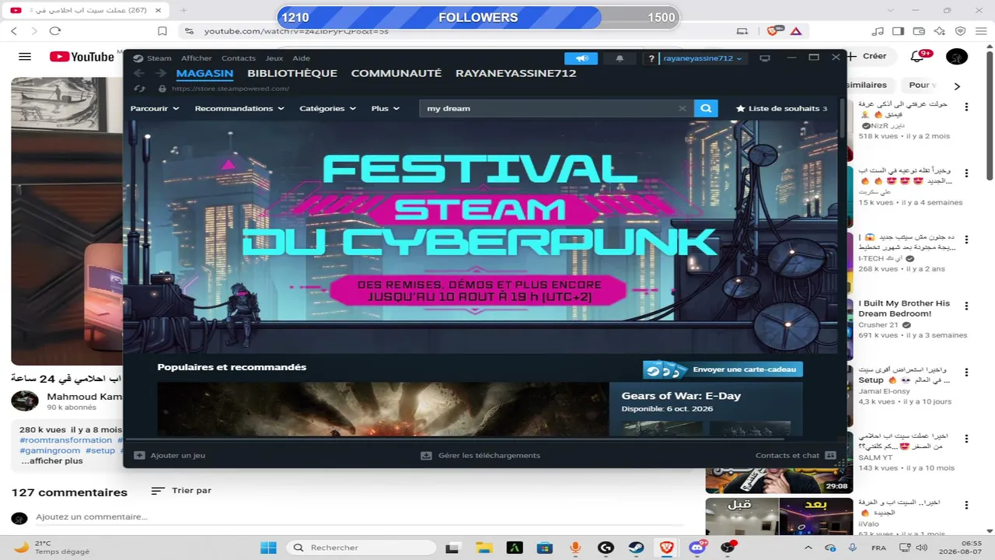The height and width of the screenshot is (560, 995).
Task: Expand the Plus dropdown
Action: [x=385, y=108]
